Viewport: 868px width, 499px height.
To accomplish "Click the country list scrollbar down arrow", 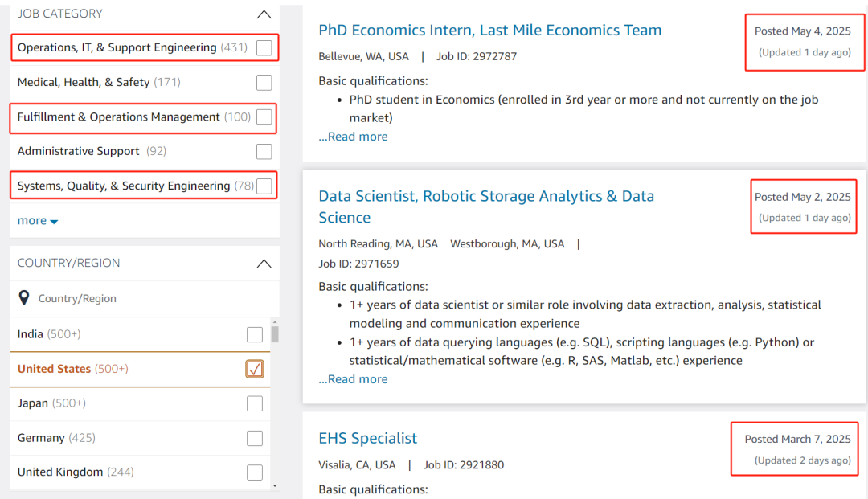I will (x=275, y=485).
